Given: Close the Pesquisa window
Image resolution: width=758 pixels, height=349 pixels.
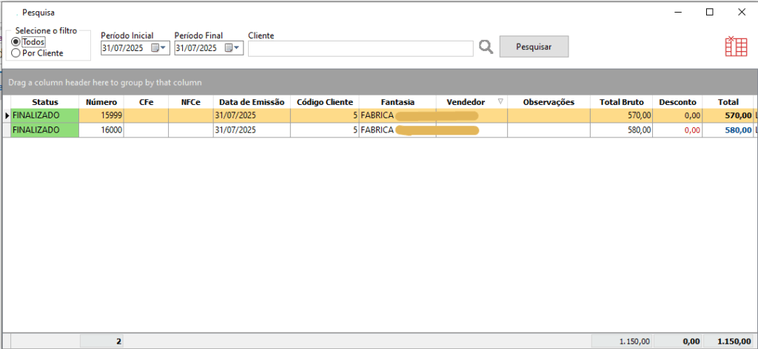Looking at the screenshot, I should coord(742,12).
